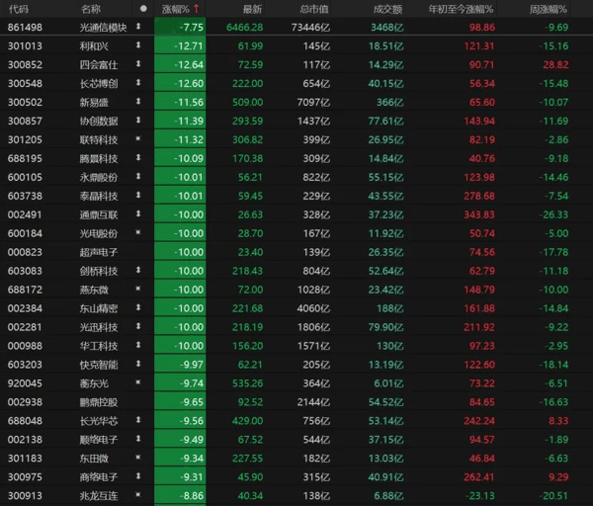Click the marker icon beside 东山精密

point(138,307)
